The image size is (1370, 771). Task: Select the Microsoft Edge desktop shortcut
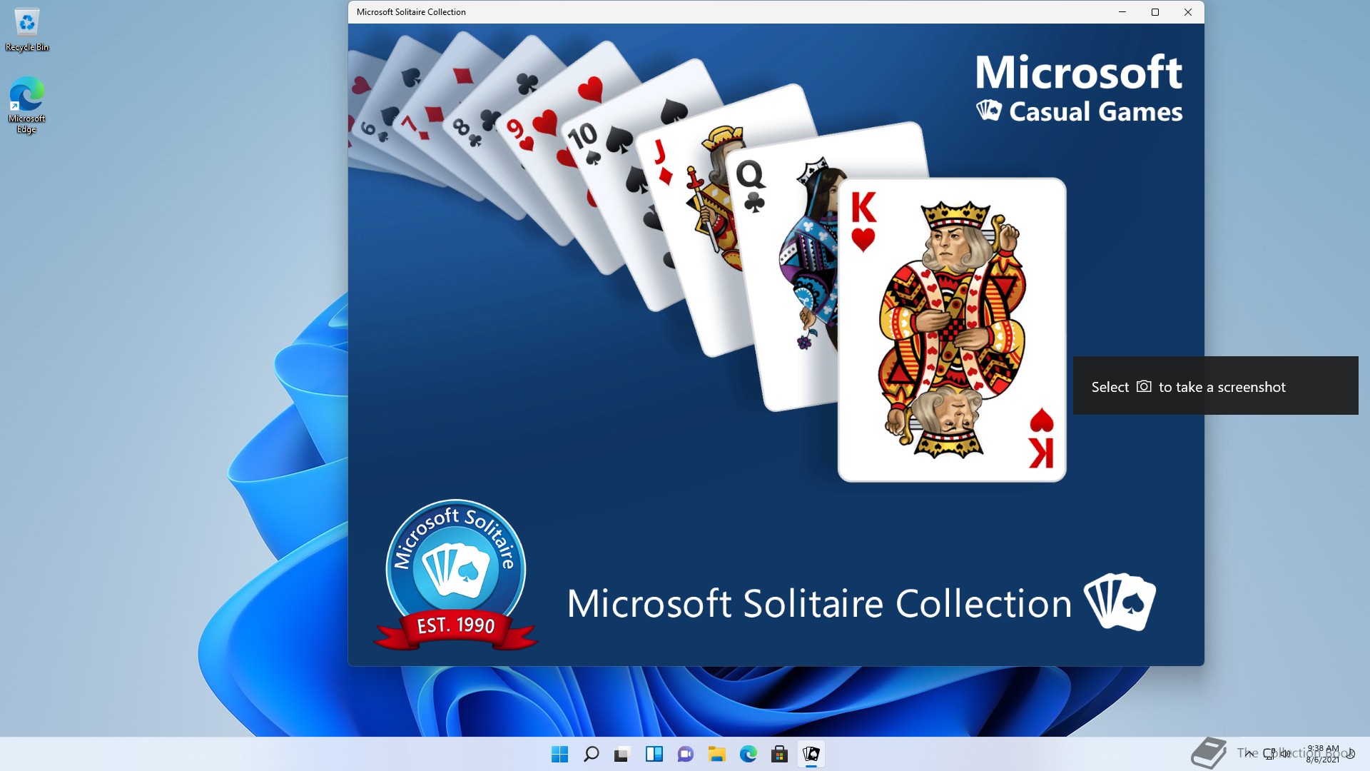click(27, 106)
